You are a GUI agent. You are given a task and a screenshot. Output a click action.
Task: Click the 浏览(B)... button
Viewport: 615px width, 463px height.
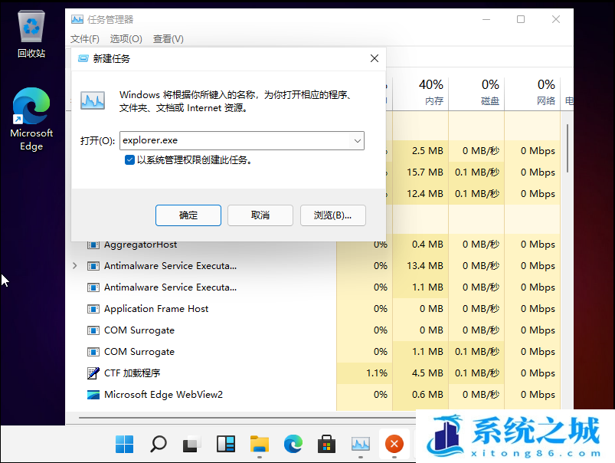pyautogui.click(x=333, y=215)
